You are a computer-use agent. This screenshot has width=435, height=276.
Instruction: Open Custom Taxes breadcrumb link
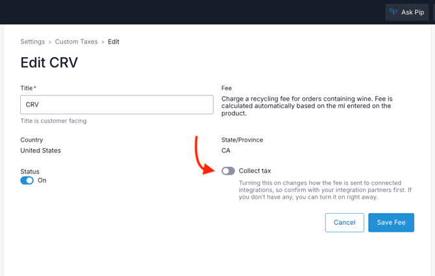77,42
